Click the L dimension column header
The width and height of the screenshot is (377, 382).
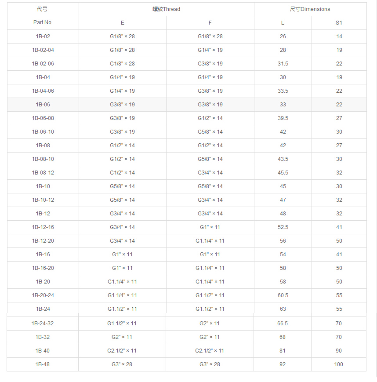tap(283, 23)
